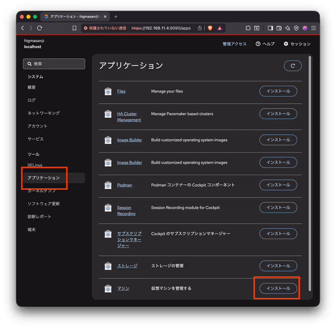Viewport: 336px width, 328px height.
Task: Reload the browser page
Action: 40,28
